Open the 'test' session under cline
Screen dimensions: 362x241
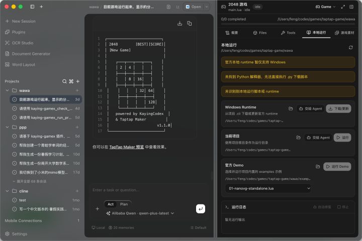(46, 200)
